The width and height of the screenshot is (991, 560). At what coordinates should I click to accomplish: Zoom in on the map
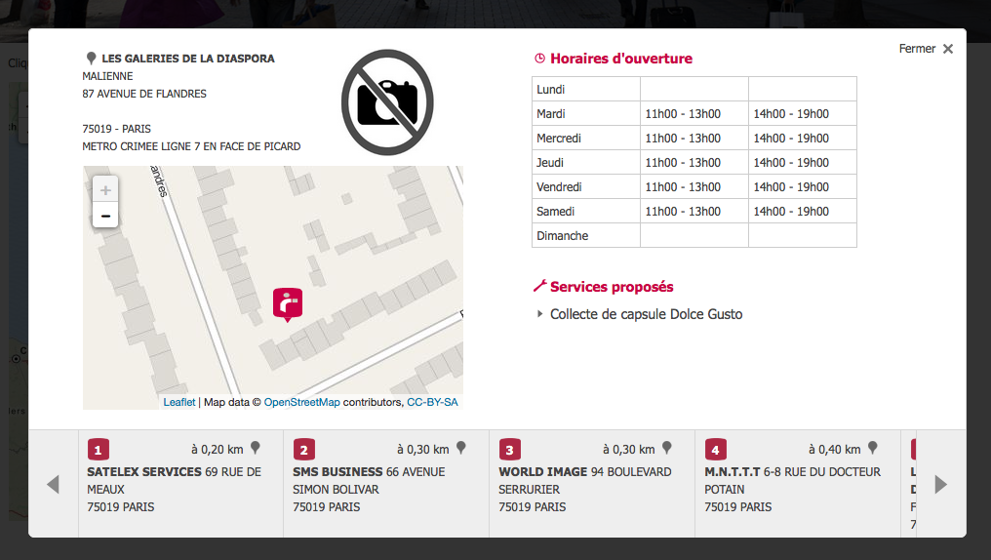coord(105,190)
